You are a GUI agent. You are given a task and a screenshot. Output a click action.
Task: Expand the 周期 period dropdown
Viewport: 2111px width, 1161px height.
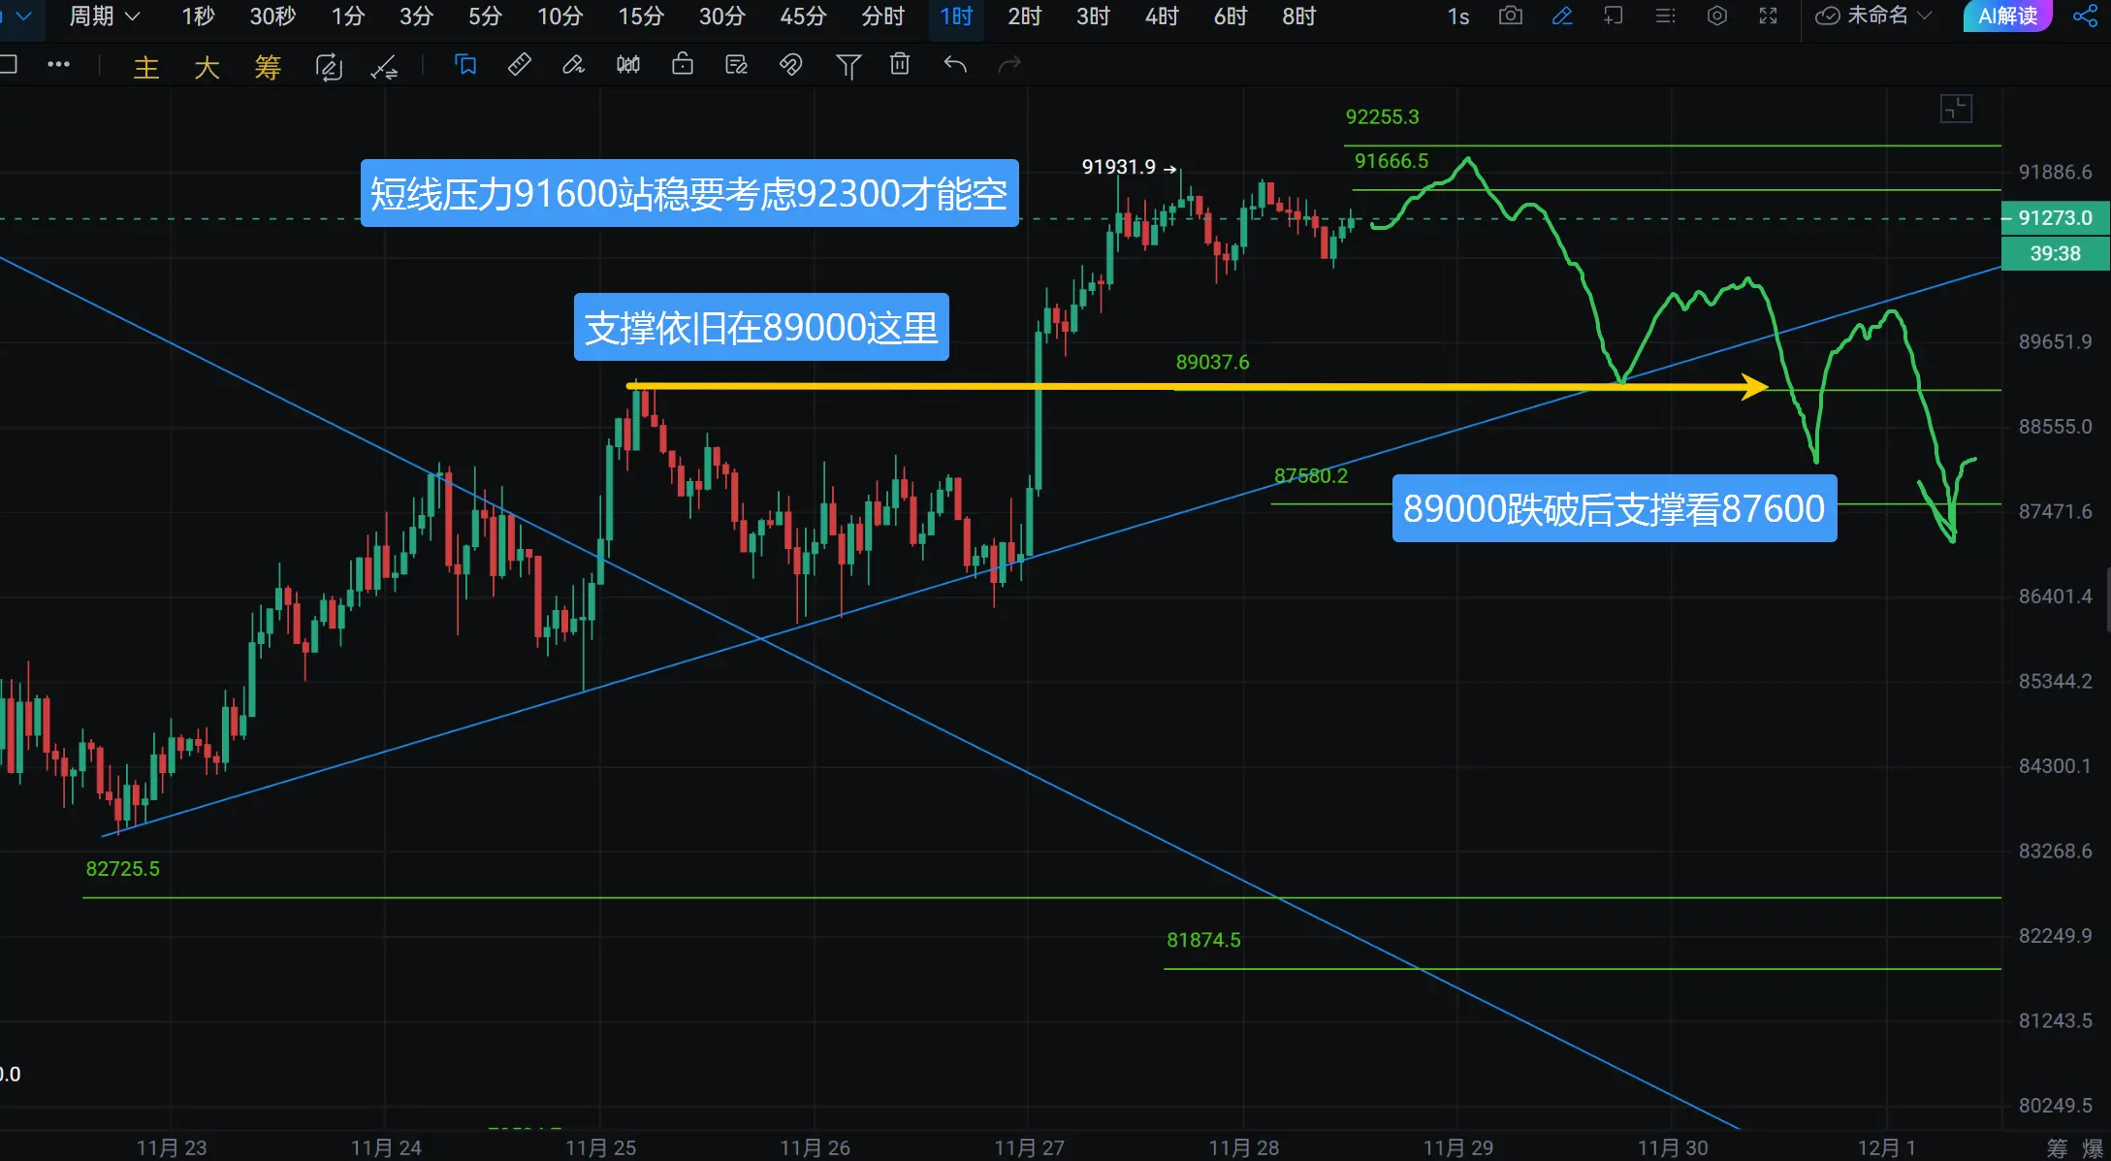click(105, 16)
